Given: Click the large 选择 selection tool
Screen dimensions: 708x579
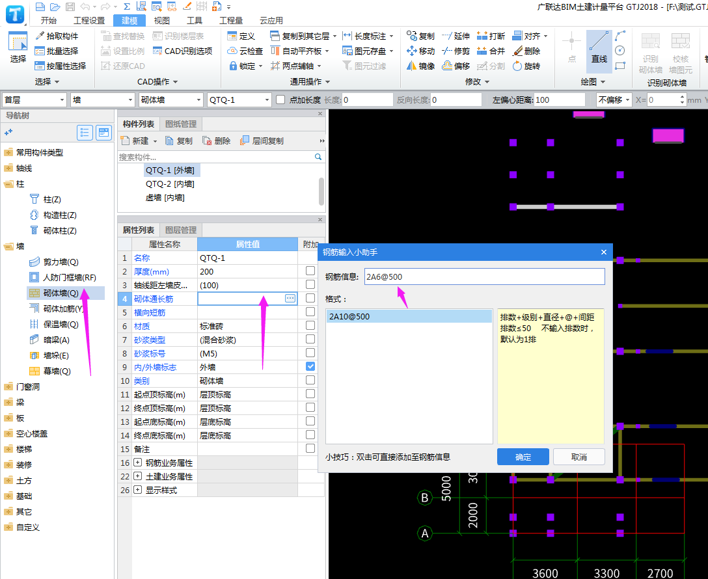Looking at the screenshot, I should pyautogui.click(x=18, y=48).
